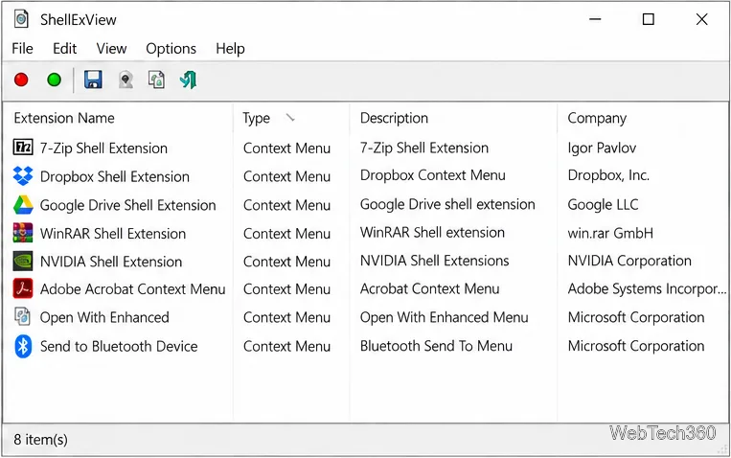731x458 pixels.
Task: Click the 7-Zip icon in list
Action: point(23,148)
